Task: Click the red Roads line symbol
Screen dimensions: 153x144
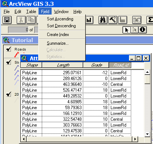Action: pos(17,55)
